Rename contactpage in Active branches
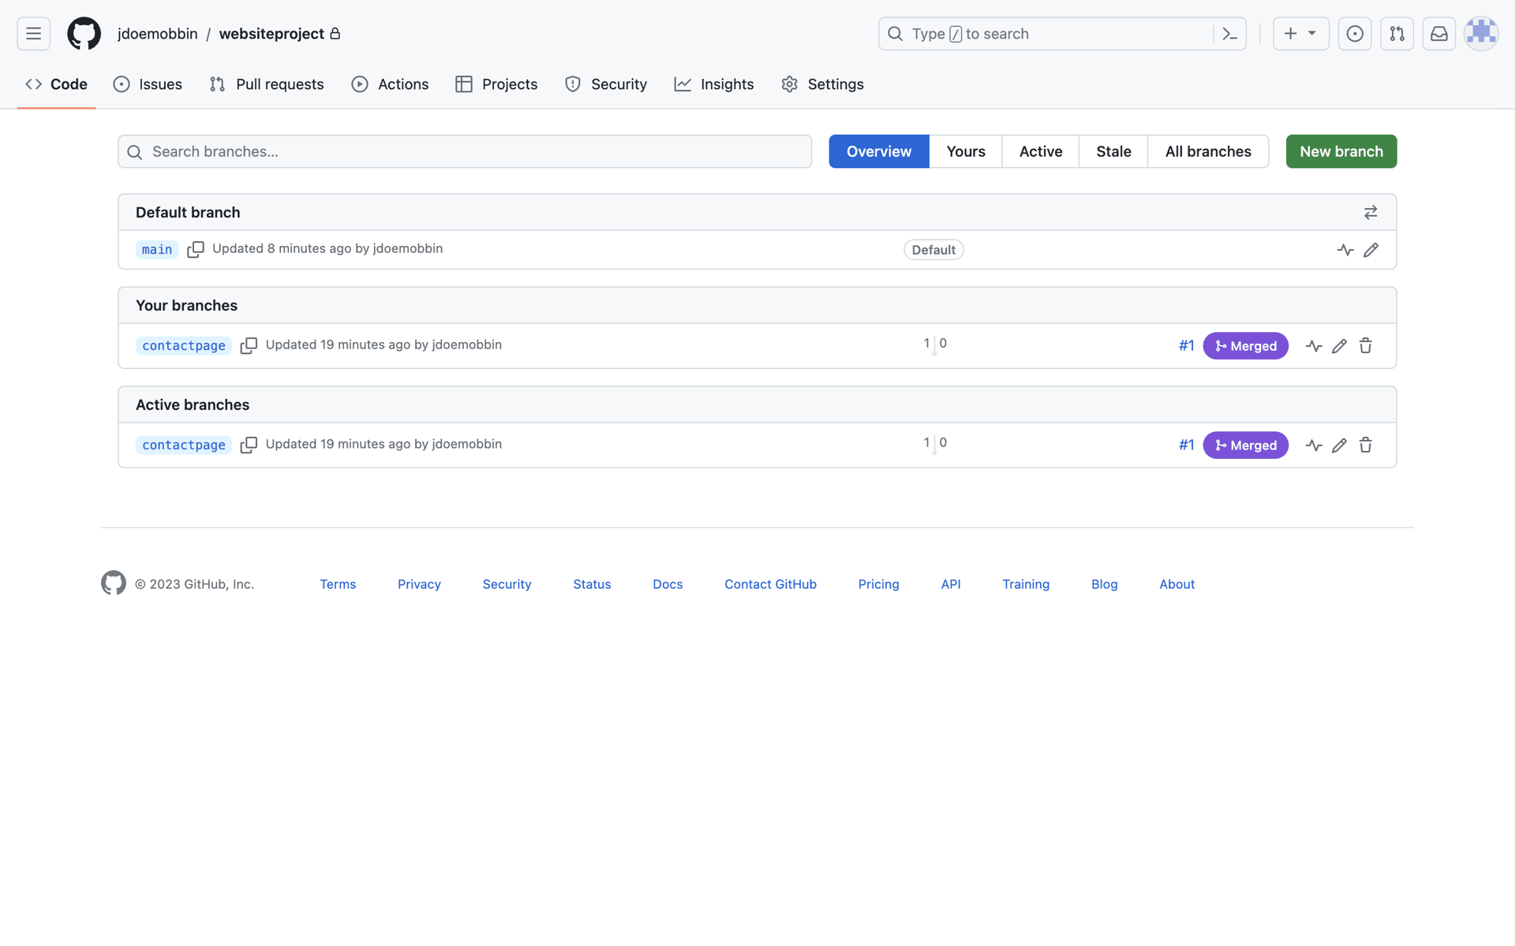The width and height of the screenshot is (1515, 946). point(1339,445)
